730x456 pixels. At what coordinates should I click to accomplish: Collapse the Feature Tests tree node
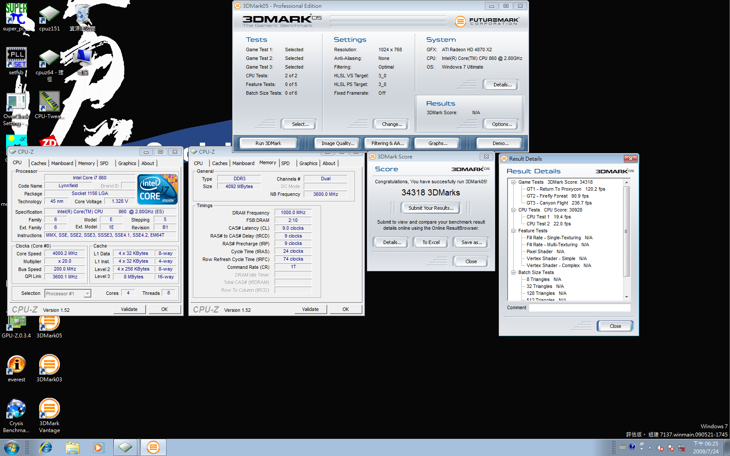513,231
